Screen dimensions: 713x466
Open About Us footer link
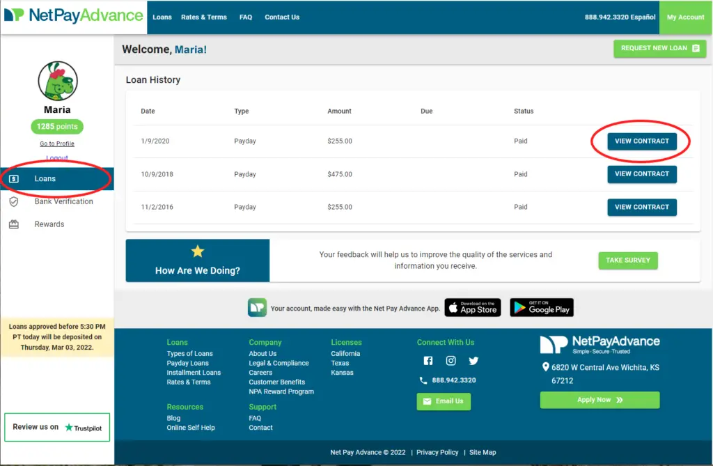point(263,354)
